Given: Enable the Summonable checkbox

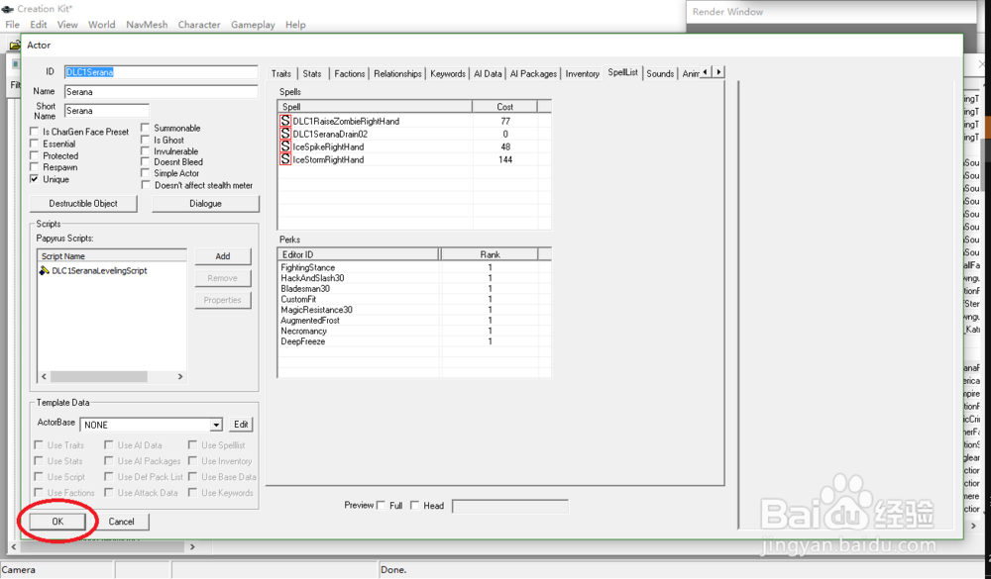Looking at the screenshot, I should coord(146,128).
